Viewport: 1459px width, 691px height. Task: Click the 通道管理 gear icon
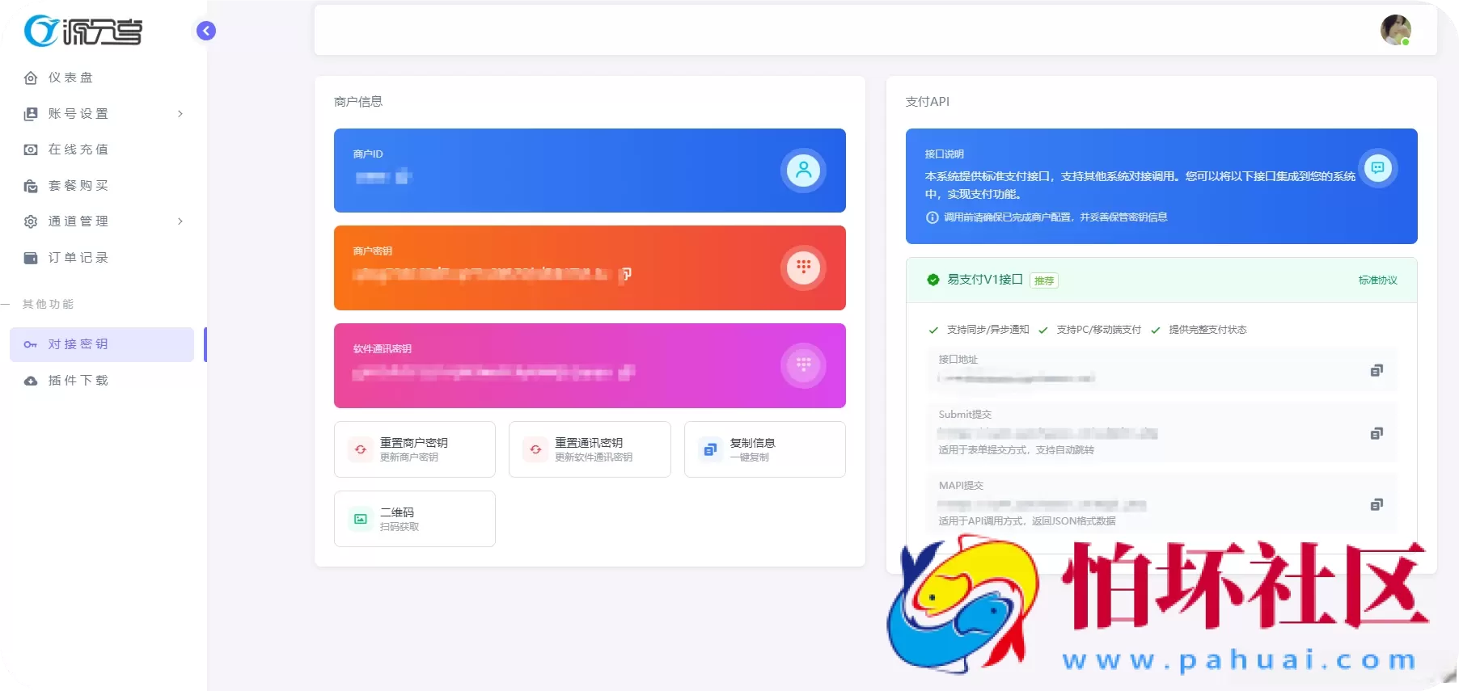tap(31, 221)
